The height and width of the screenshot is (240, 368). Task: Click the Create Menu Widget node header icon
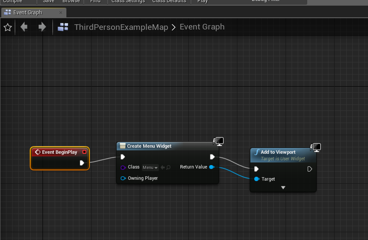pos(122,146)
